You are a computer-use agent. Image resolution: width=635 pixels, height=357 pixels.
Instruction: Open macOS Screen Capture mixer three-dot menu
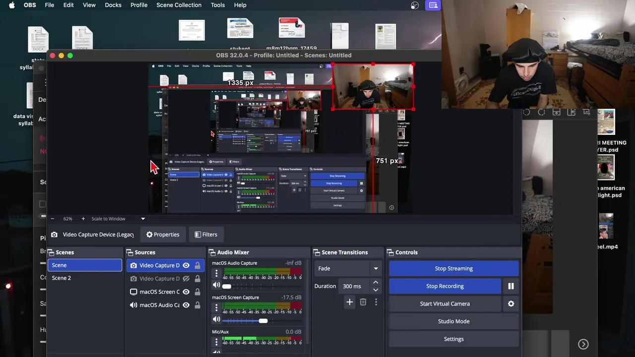(216, 307)
